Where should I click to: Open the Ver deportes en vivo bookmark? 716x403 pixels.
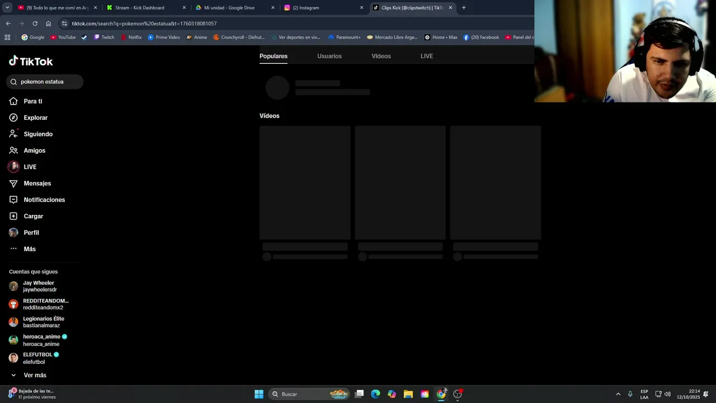[295, 38]
